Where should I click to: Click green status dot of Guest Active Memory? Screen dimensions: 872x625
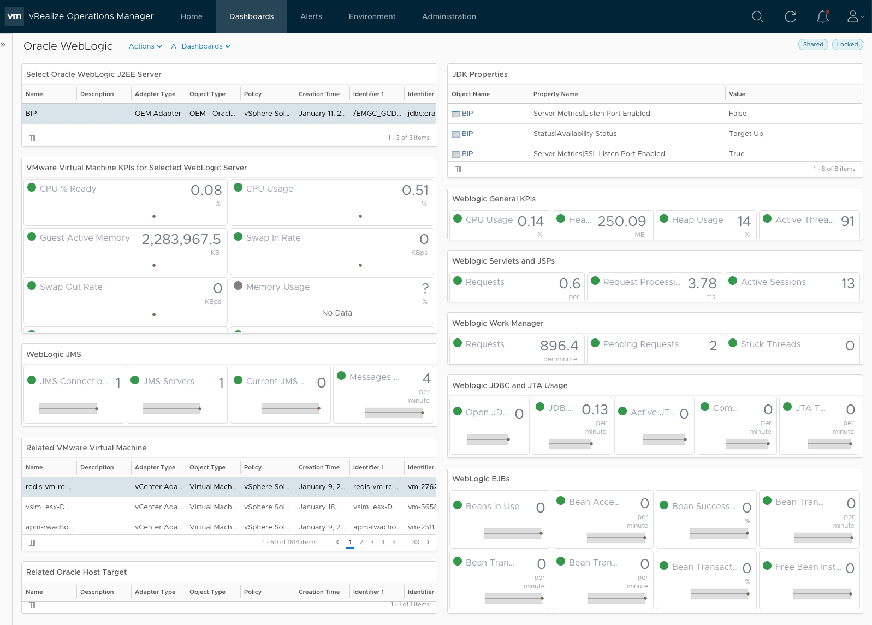point(32,236)
